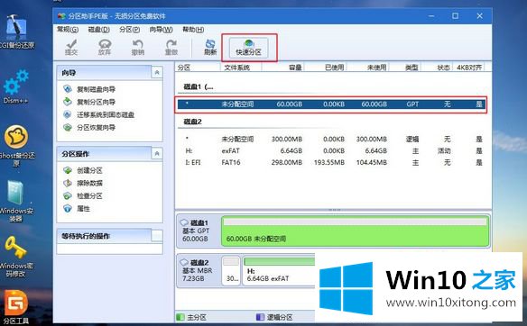Expand the 等待执行的操作 panel
This screenshot has width=527, height=326.
coord(157,236)
